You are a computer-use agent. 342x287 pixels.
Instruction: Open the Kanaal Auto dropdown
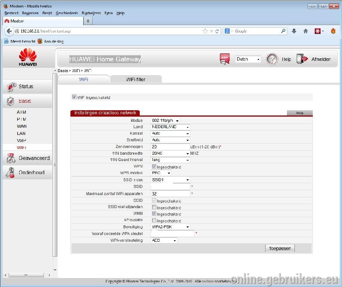click(170, 133)
